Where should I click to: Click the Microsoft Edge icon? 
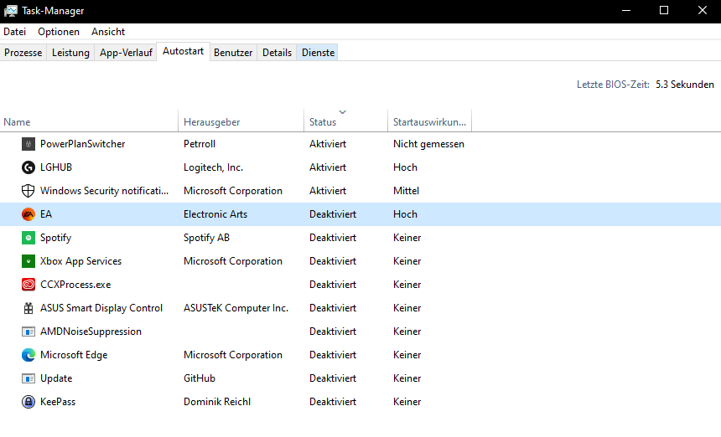tap(28, 355)
